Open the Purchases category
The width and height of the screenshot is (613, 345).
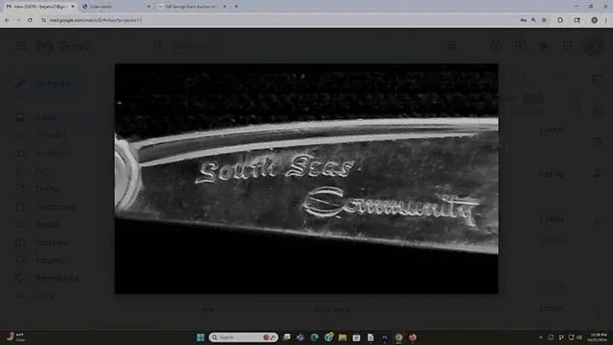(x=55, y=207)
